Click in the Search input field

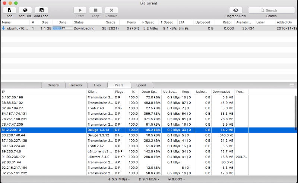coord(271,10)
